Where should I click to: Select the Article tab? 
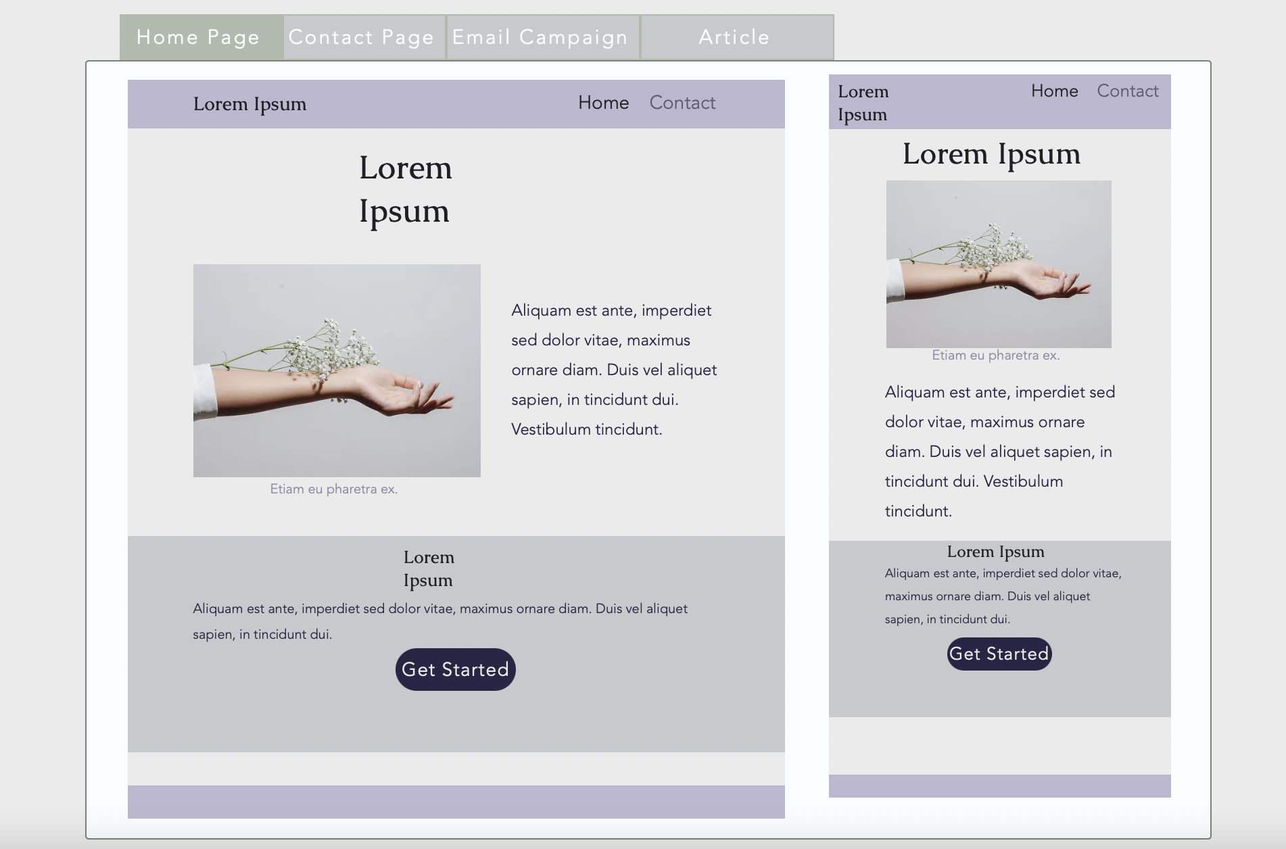pyautogui.click(x=734, y=37)
